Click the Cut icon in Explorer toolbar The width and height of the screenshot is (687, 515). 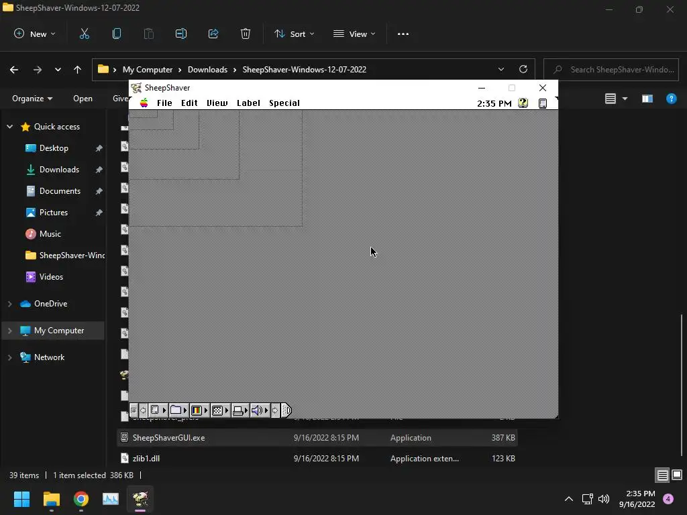(84, 34)
